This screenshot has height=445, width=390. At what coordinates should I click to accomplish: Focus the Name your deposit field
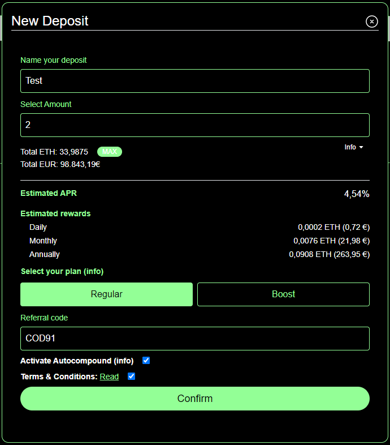pyautogui.click(x=195, y=81)
